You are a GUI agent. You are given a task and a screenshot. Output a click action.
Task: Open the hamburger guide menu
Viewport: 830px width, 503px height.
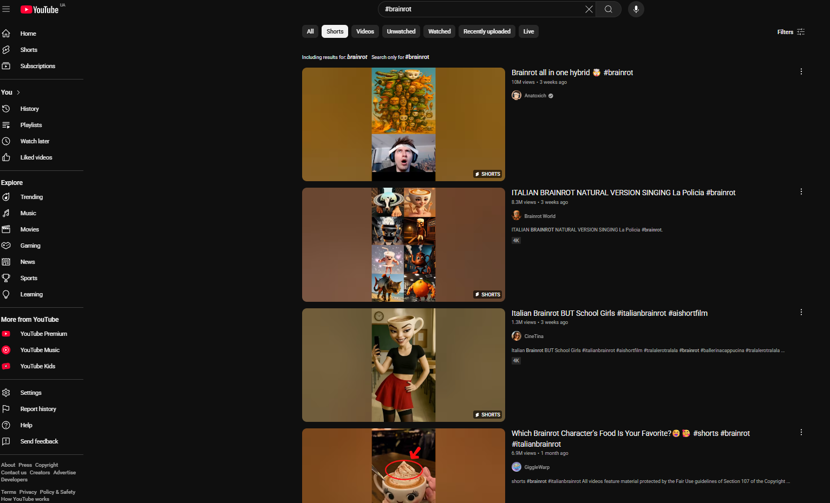pos(6,9)
